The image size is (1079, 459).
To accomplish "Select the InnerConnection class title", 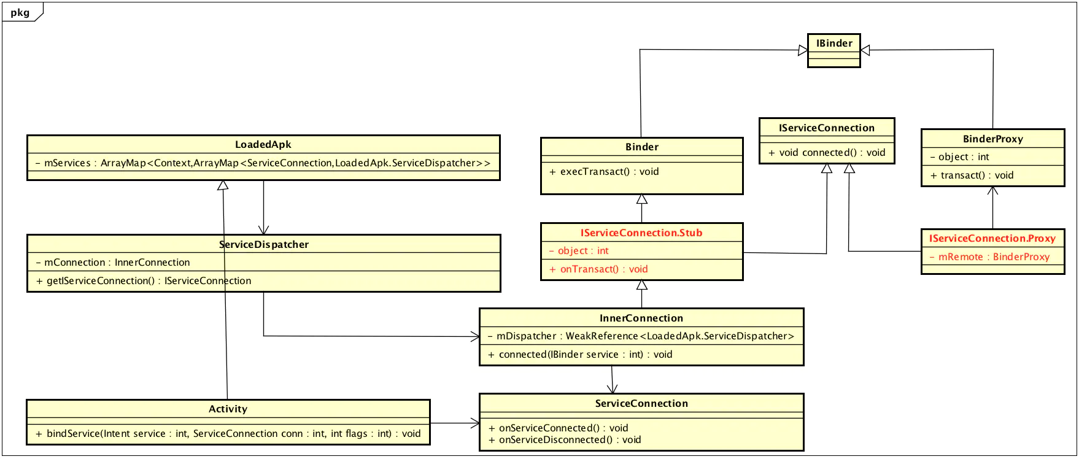I will pyautogui.click(x=641, y=318).
